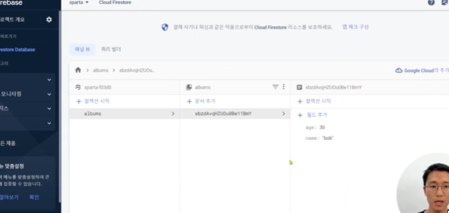Open 모든 제품 in sidebar
This screenshot has width=449, height=213.
8,143
